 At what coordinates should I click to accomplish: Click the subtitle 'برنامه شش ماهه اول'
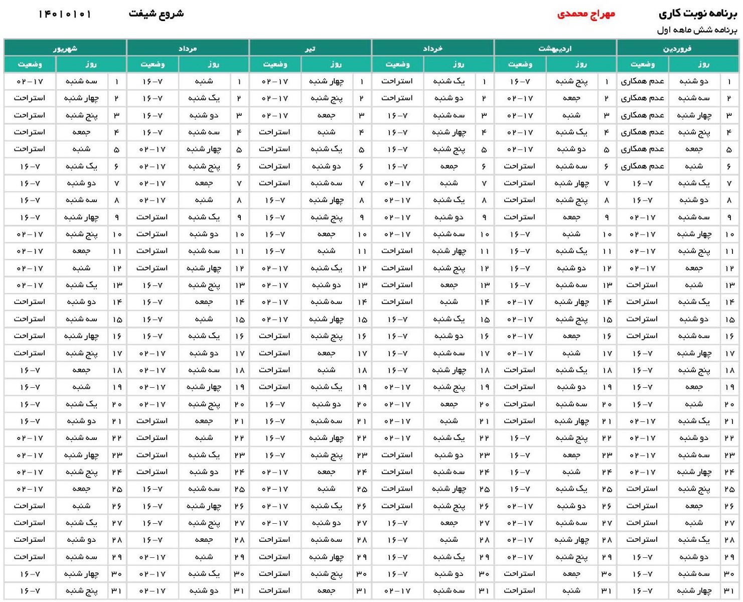point(697,30)
